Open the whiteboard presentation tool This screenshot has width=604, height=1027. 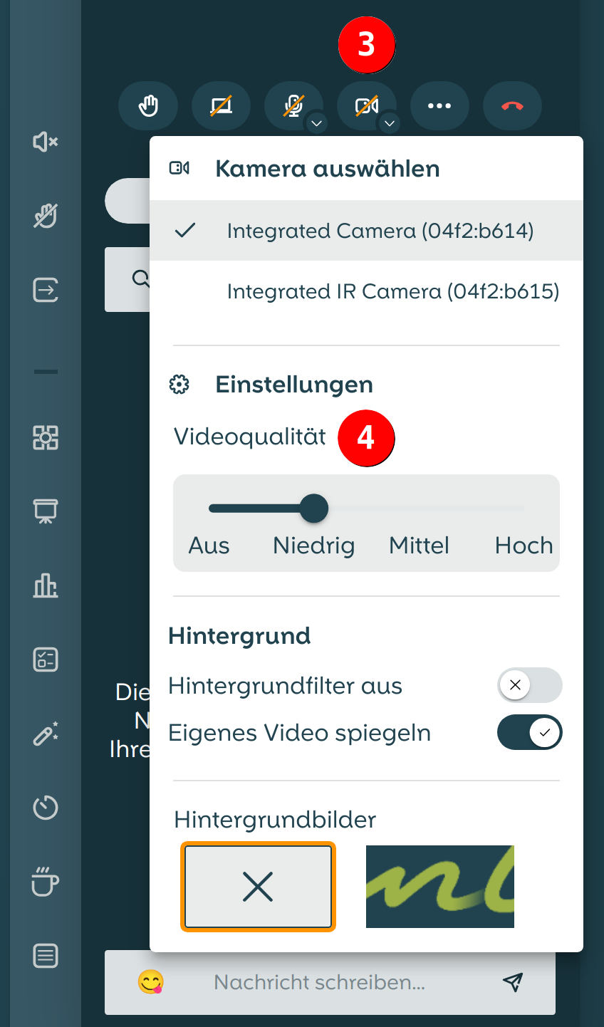pyautogui.click(x=46, y=511)
